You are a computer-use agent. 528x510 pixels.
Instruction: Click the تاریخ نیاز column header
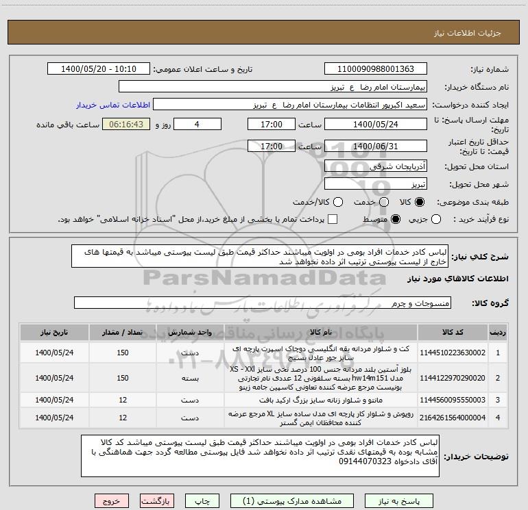[54, 332]
